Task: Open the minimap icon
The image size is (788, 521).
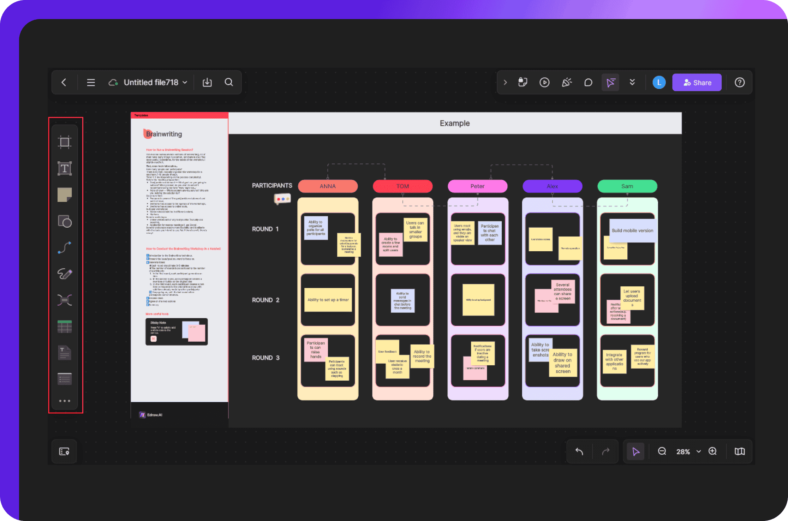Action: pos(740,451)
